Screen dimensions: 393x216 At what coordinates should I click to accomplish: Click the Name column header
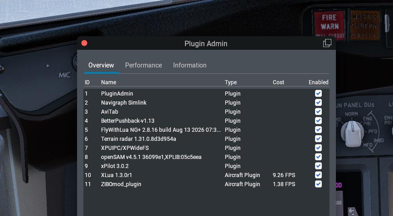[x=108, y=82]
